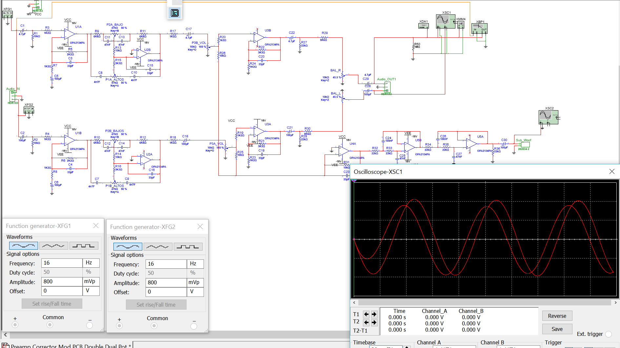Select the U1A op-amp symbol
620x348 pixels.
click(70, 34)
